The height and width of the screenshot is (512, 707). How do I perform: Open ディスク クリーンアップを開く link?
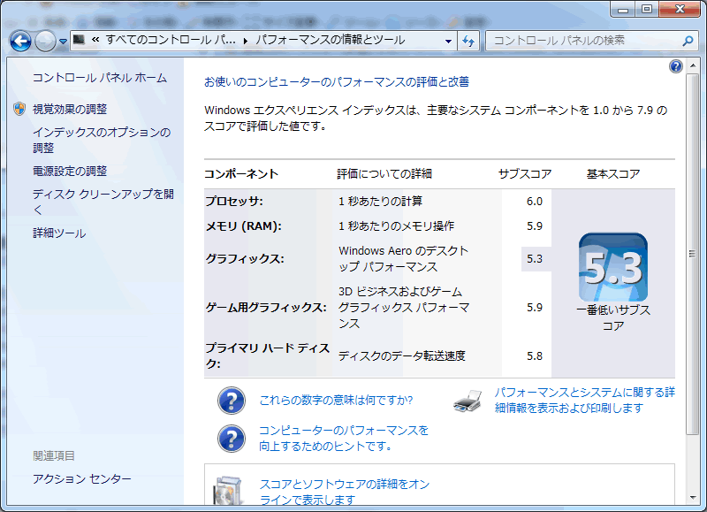click(103, 202)
